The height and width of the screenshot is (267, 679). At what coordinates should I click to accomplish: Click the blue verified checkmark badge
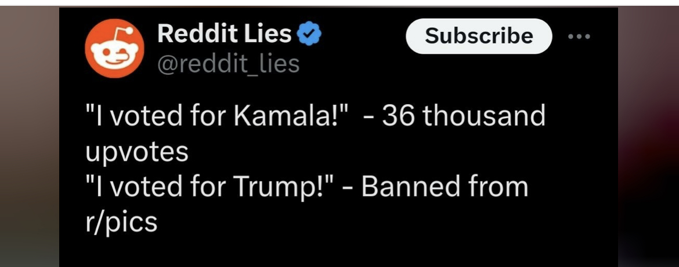[309, 35]
